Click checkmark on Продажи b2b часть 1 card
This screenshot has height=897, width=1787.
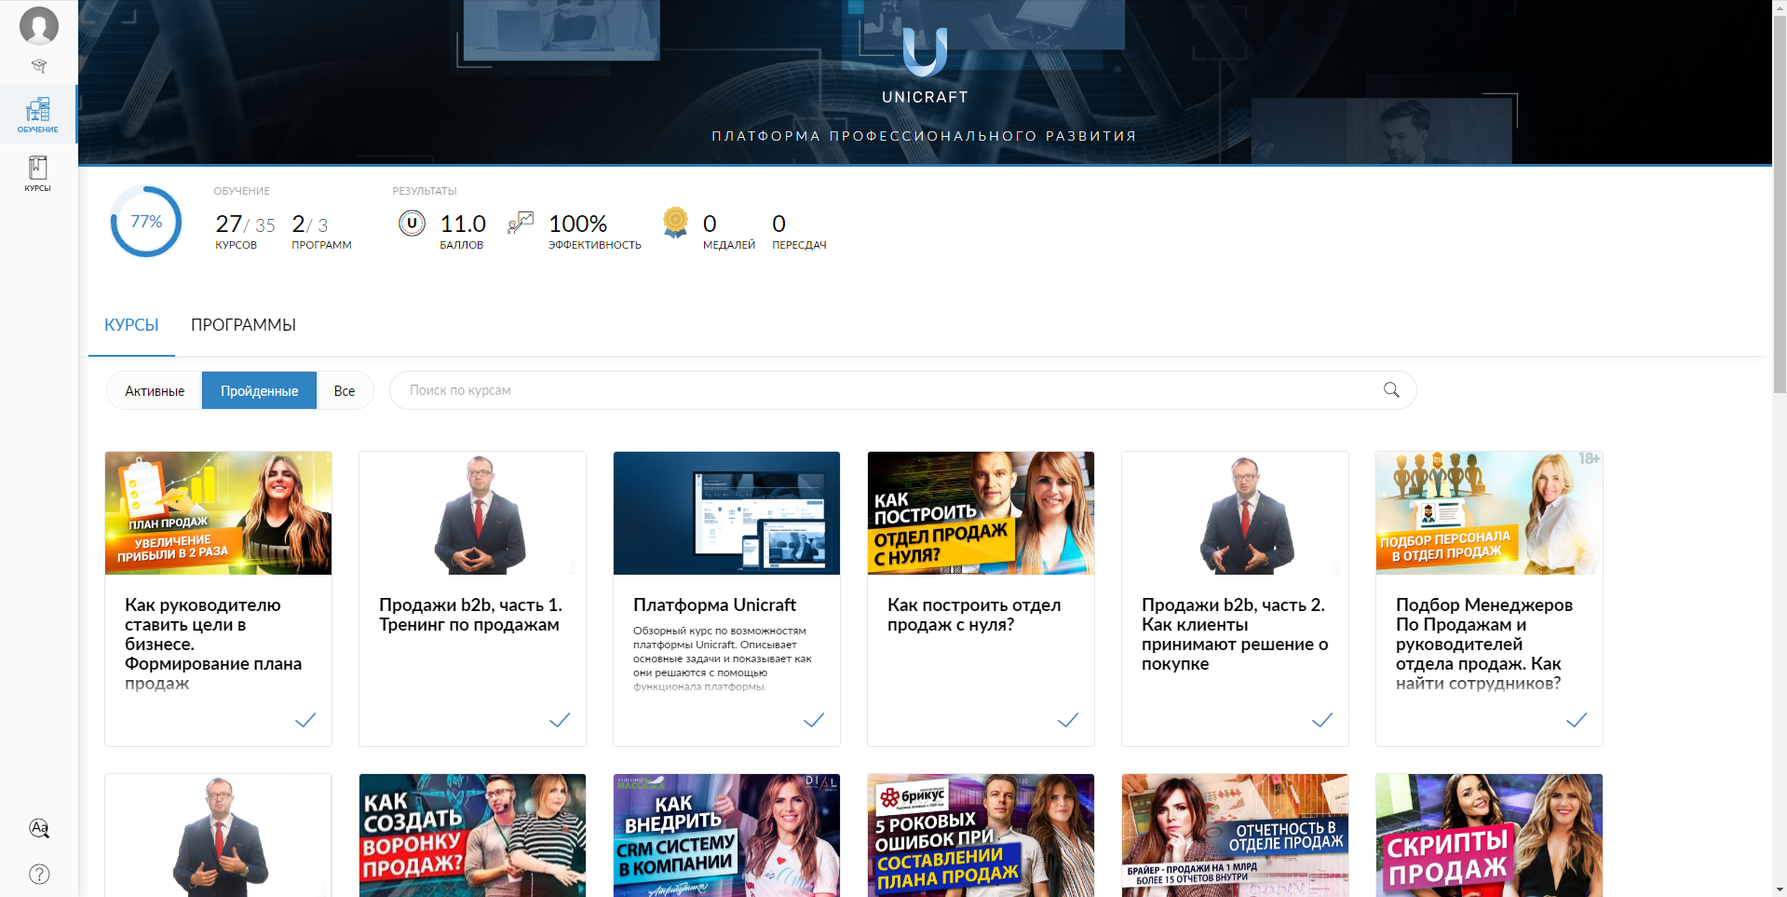[560, 720]
